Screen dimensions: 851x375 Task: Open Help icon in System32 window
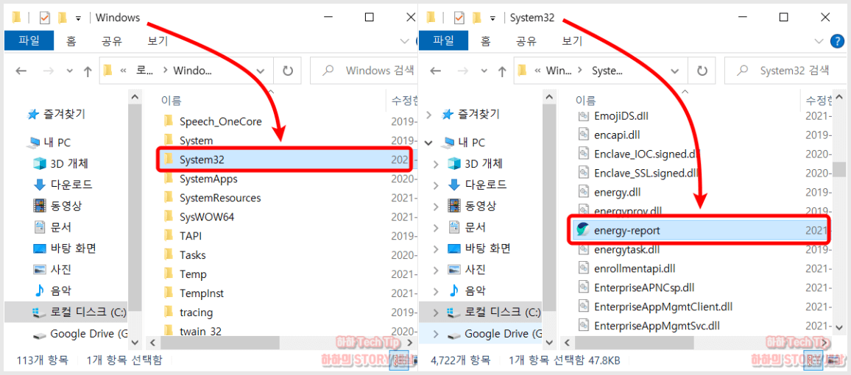[x=838, y=41]
